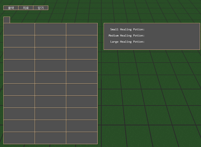Click the Medium Healing Potion label
Screen dimensions: 201x147
[126, 35]
